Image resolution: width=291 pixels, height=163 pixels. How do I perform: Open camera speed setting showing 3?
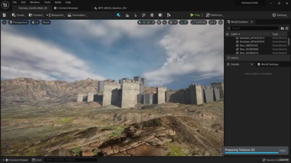tap(212, 22)
